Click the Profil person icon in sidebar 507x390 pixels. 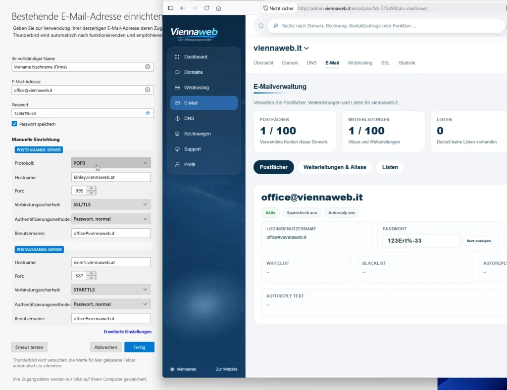click(x=177, y=164)
